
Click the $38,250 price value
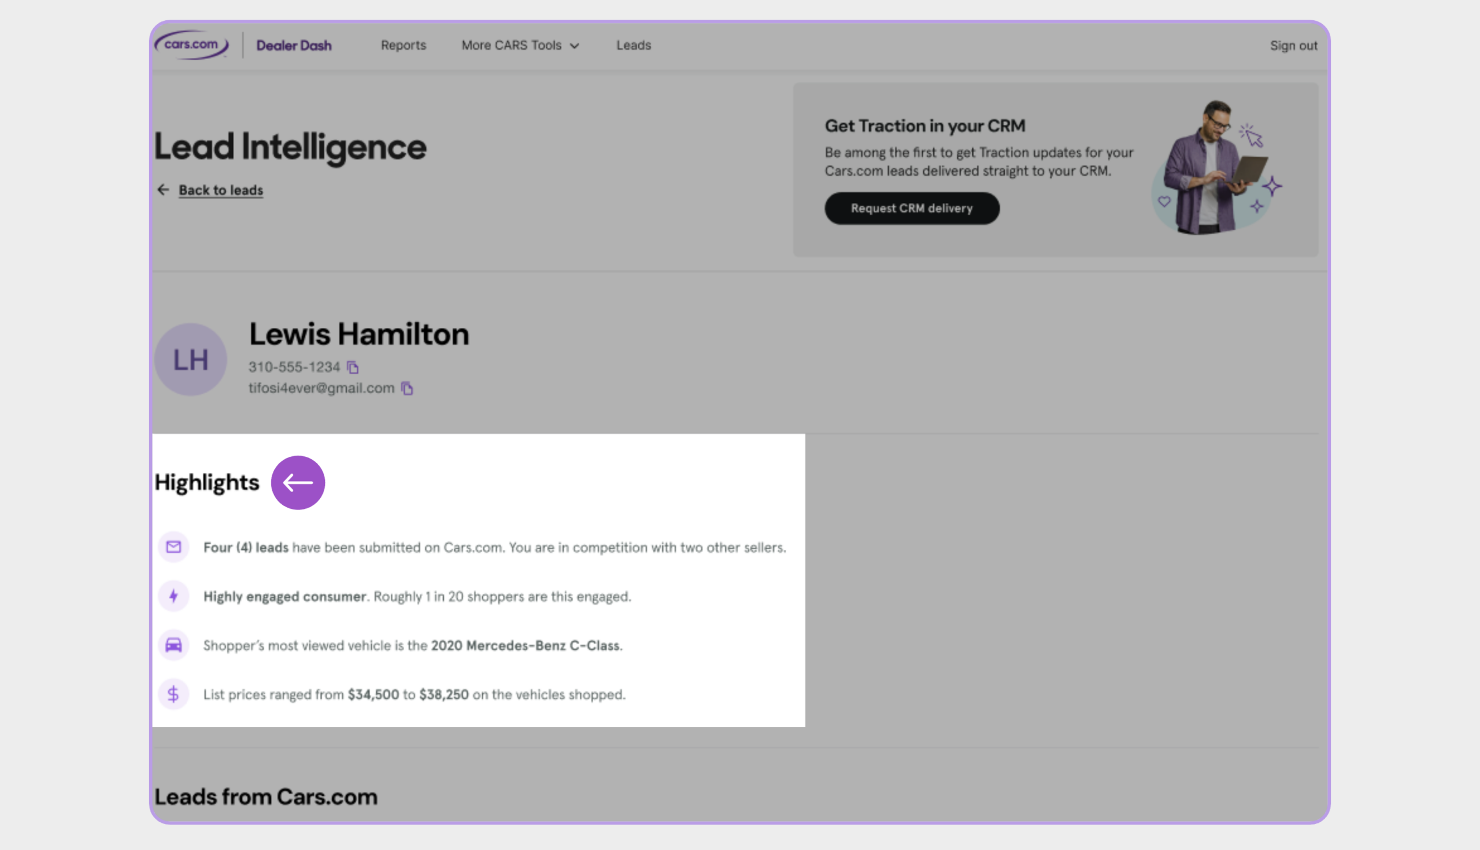pyautogui.click(x=443, y=694)
